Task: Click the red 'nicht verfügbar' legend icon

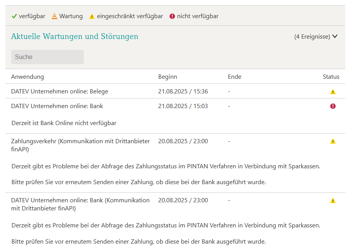Action: [x=172, y=16]
